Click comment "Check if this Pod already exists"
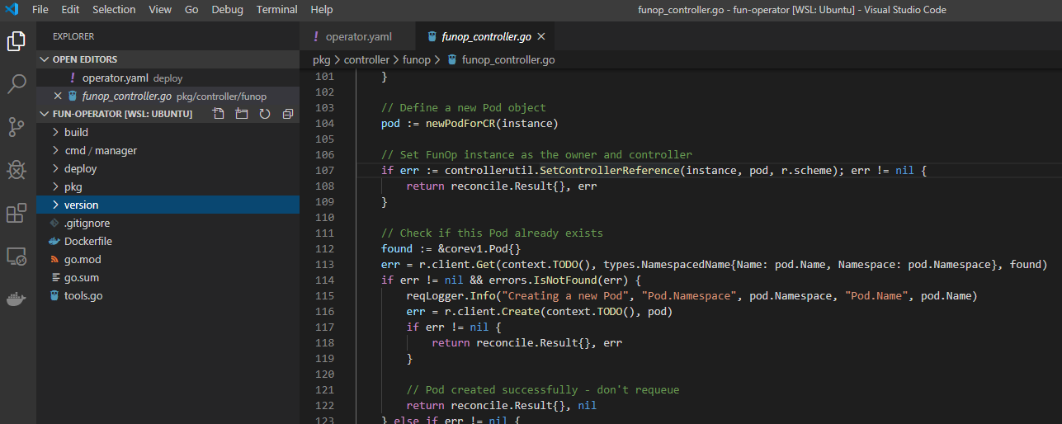Image resolution: width=1062 pixels, height=424 pixels. [x=492, y=233]
